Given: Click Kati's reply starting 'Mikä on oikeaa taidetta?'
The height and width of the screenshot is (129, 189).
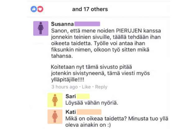Looking at the screenshot, I should (117, 122).
